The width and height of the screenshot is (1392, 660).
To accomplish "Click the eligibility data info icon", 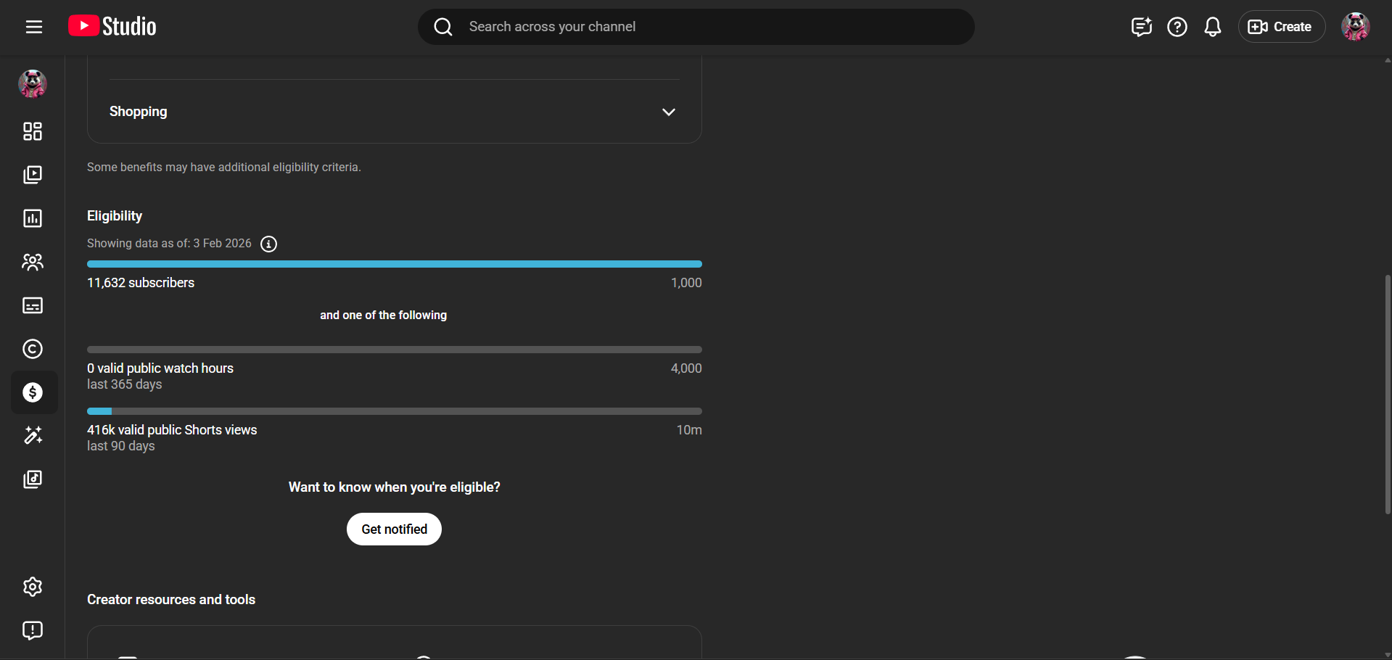I will pyautogui.click(x=268, y=244).
